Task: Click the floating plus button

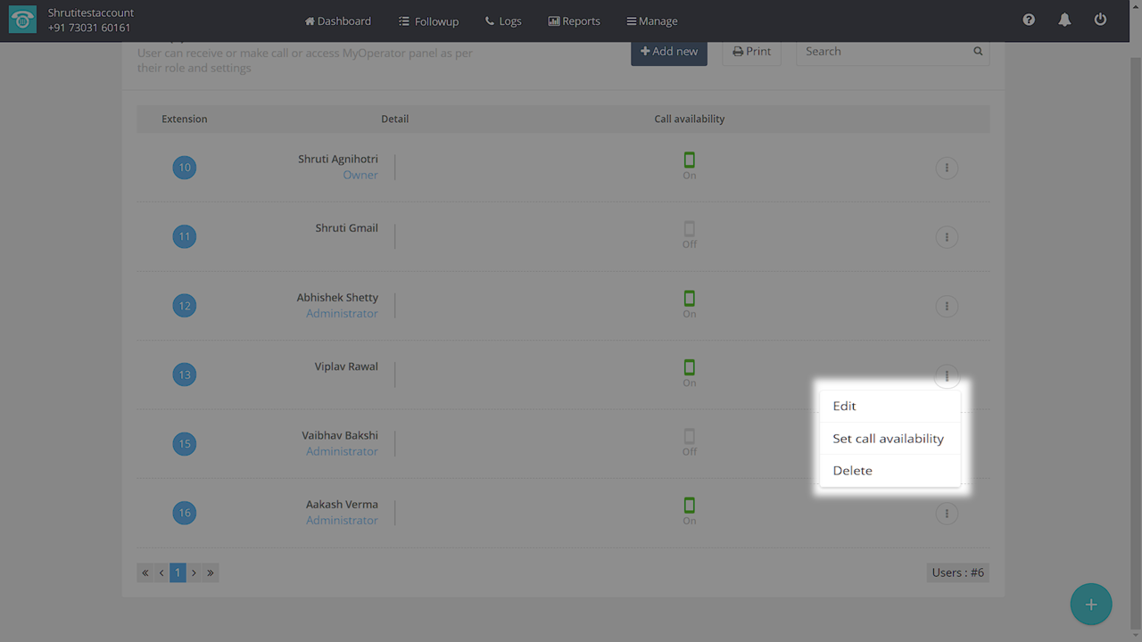Action: point(1090,605)
